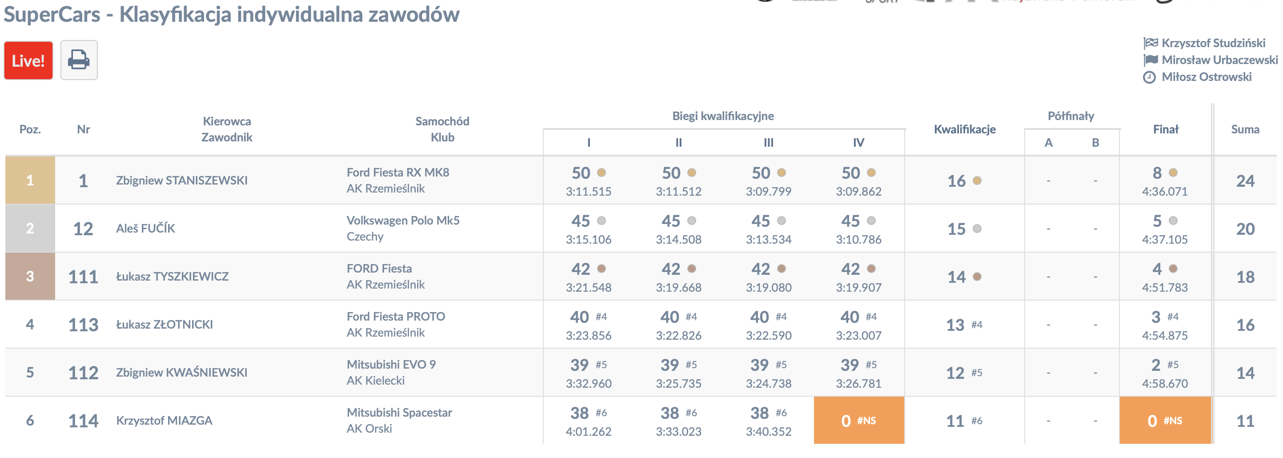
Task: Select the Suma column header
Action: (1245, 129)
